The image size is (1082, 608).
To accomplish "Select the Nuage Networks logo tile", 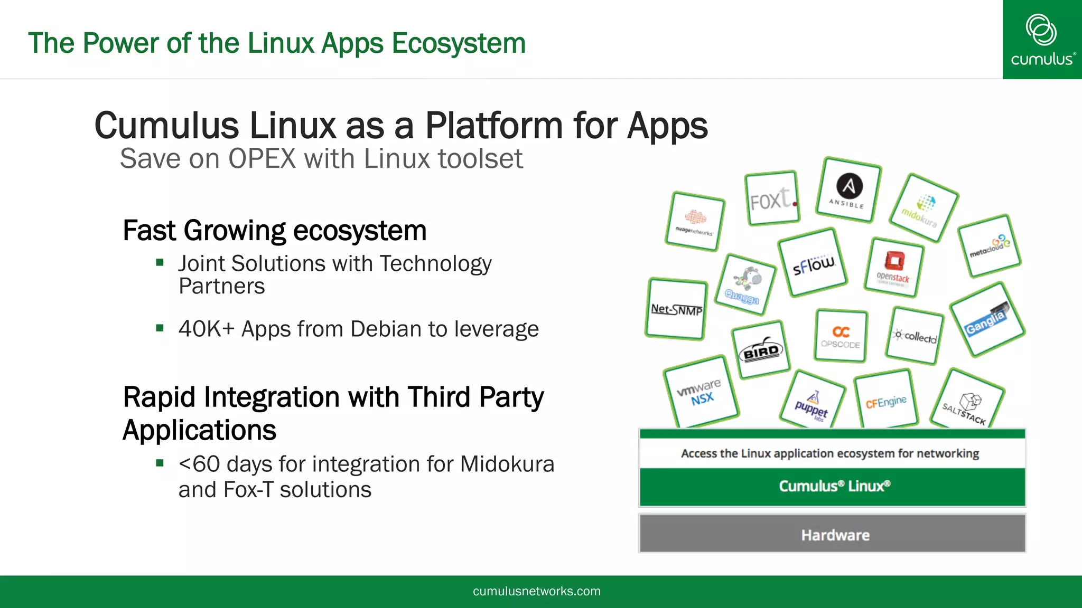I will point(695,221).
